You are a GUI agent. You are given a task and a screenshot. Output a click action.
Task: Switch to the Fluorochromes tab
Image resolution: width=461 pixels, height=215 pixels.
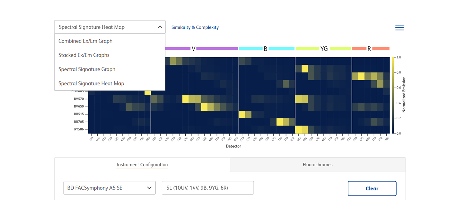pyautogui.click(x=318, y=165)
